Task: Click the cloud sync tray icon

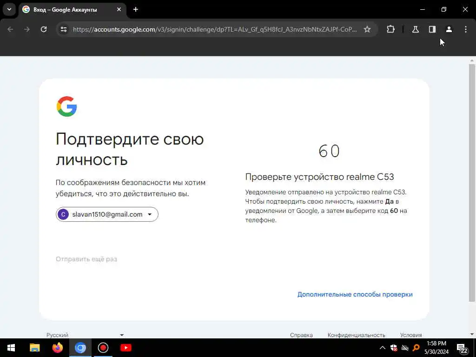Action: tap(405, 348)
